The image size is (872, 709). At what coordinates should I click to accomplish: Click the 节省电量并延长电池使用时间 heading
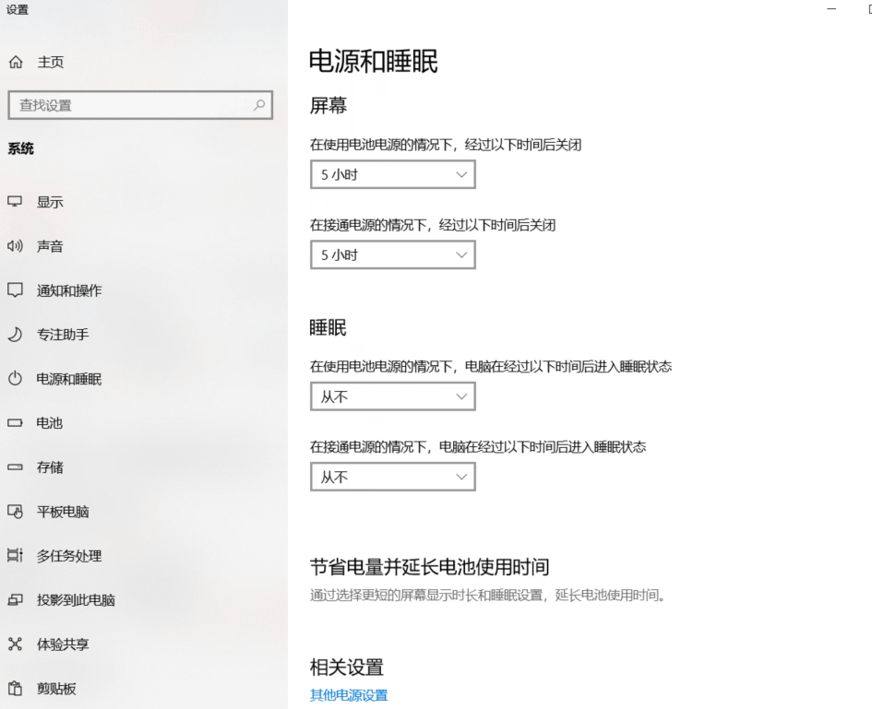click(429, 567)
